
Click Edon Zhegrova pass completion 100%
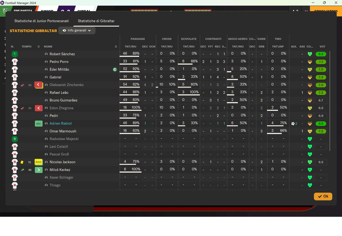[136, 107]
